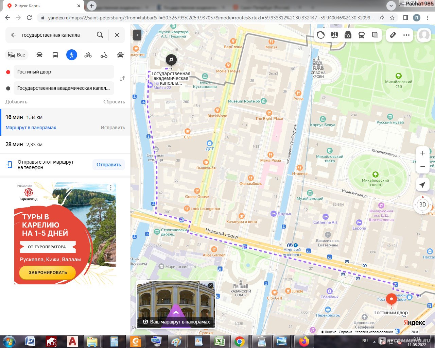
Task: Click 'Условия использования' link on map footer
Action: (x=373, y=332)
